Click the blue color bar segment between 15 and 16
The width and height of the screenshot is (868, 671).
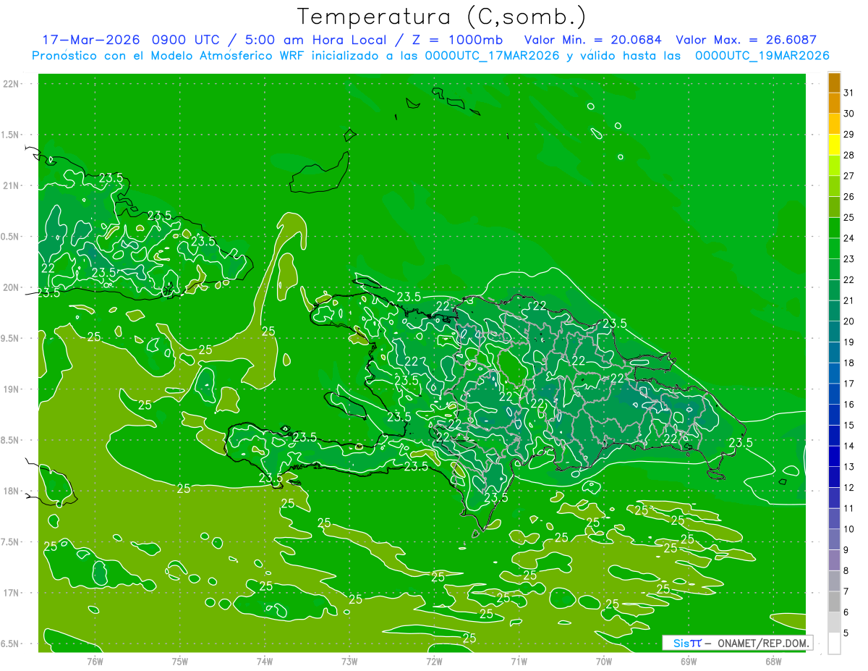[x=834, y=415]
